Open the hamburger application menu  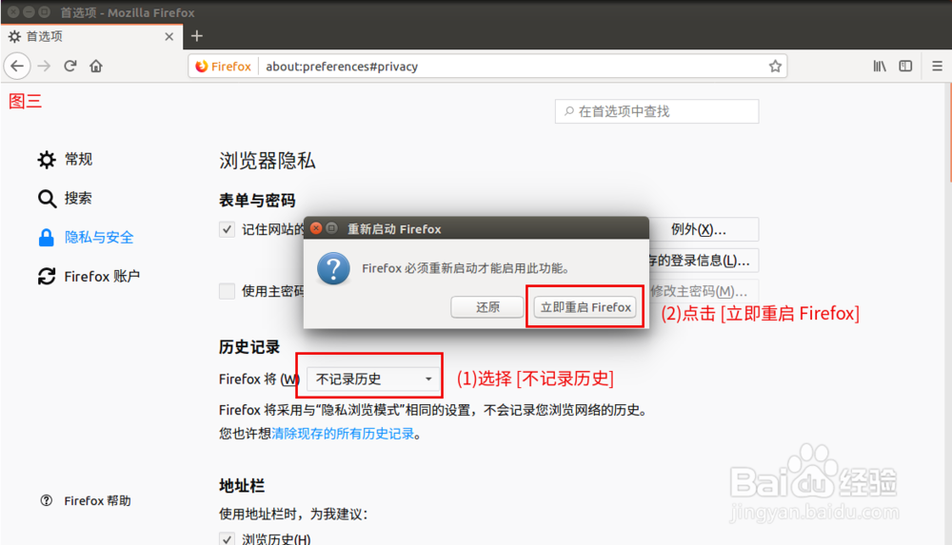tap(937, 66)
